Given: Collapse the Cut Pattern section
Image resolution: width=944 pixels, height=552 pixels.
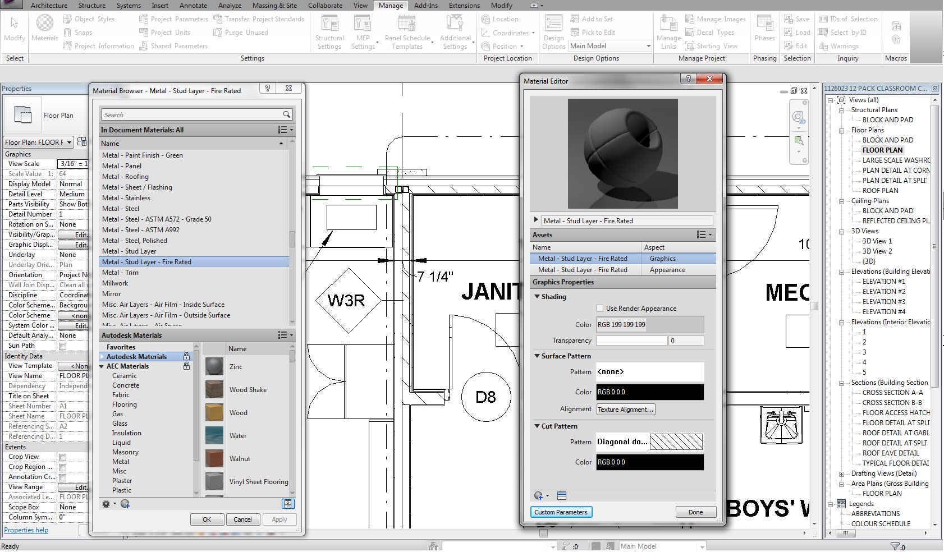Looking at the screenshot, I should point(537,426).
